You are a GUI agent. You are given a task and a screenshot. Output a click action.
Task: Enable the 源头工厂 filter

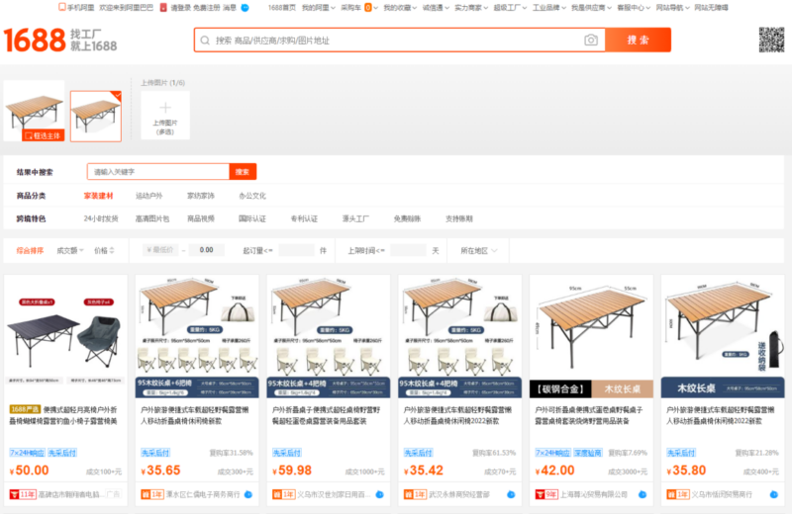(x=355, y=218)
